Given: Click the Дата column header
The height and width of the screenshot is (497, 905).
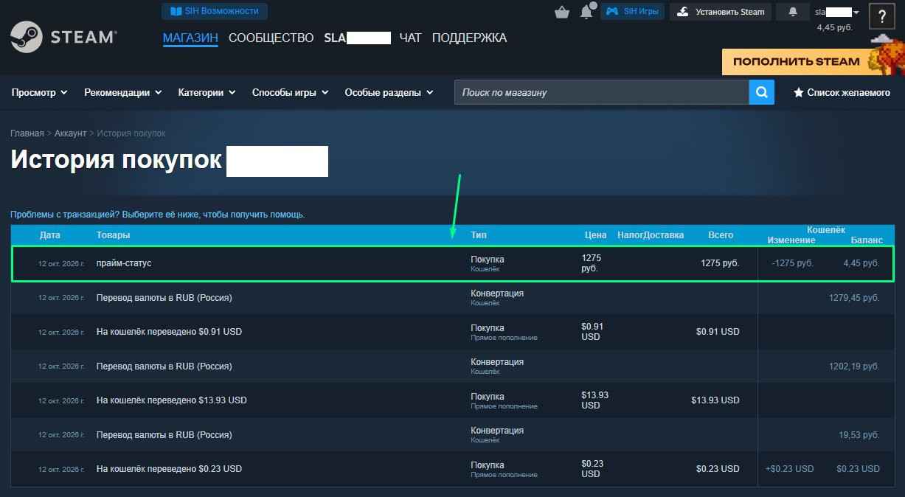Looking at the screenshot, I should tap(50, 235).
